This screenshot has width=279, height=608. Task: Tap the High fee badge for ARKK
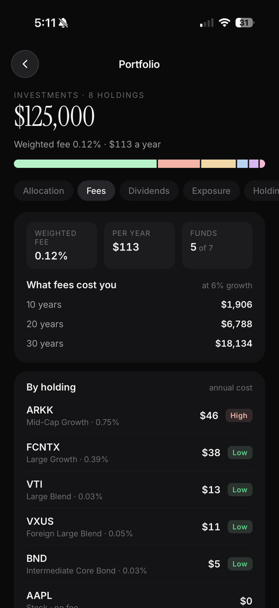[x=239, y=416]
